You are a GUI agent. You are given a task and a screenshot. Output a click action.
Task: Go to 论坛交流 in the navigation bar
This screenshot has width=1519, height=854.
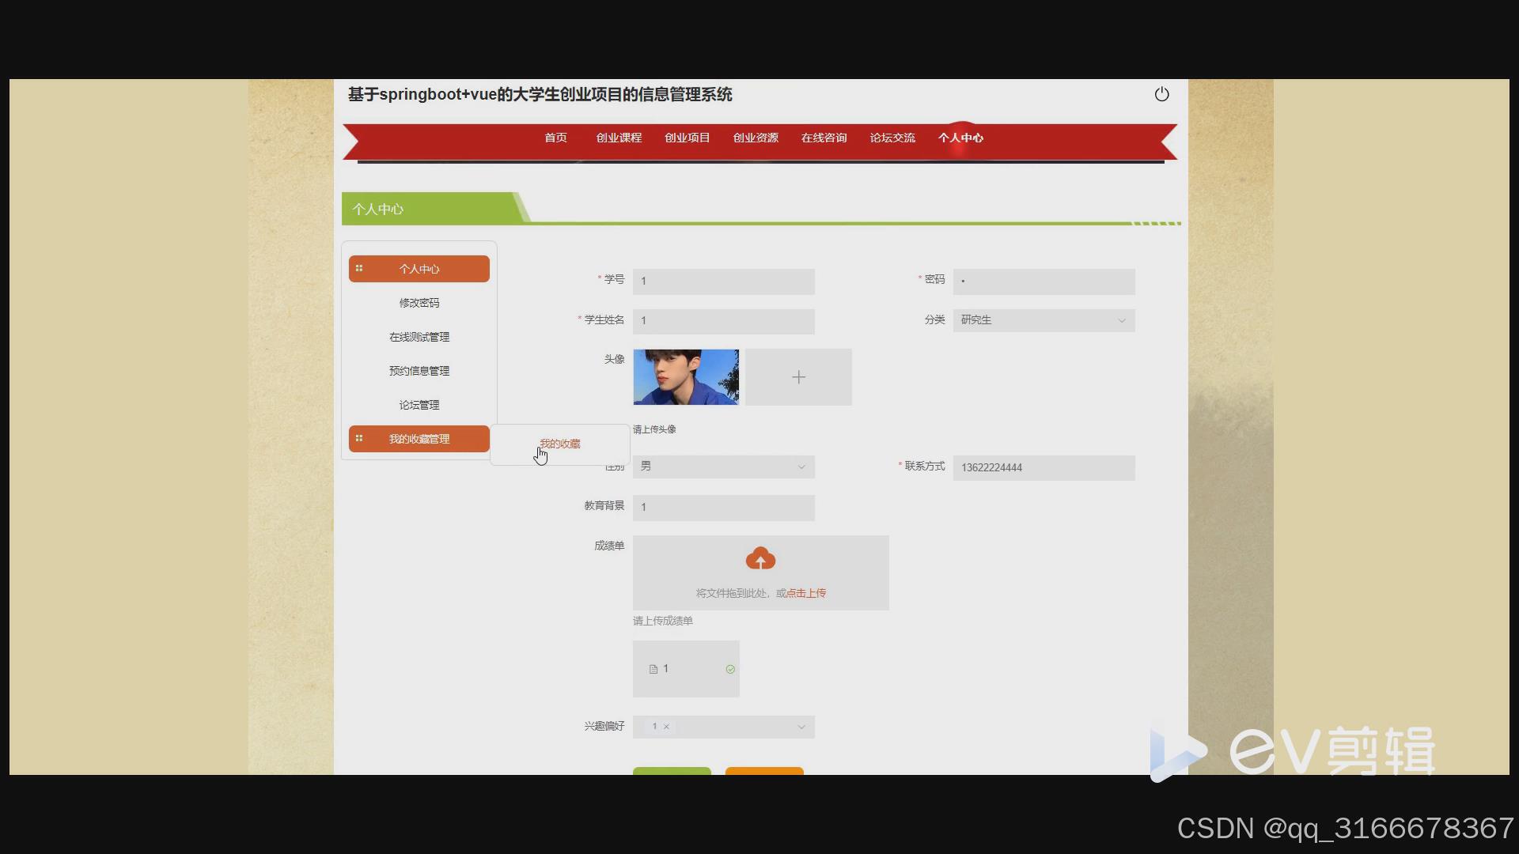tap(892, 138)
